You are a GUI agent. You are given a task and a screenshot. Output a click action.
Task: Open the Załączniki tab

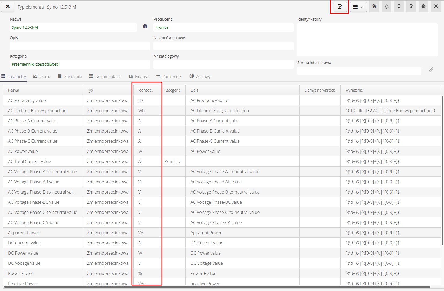pos(70,77)
